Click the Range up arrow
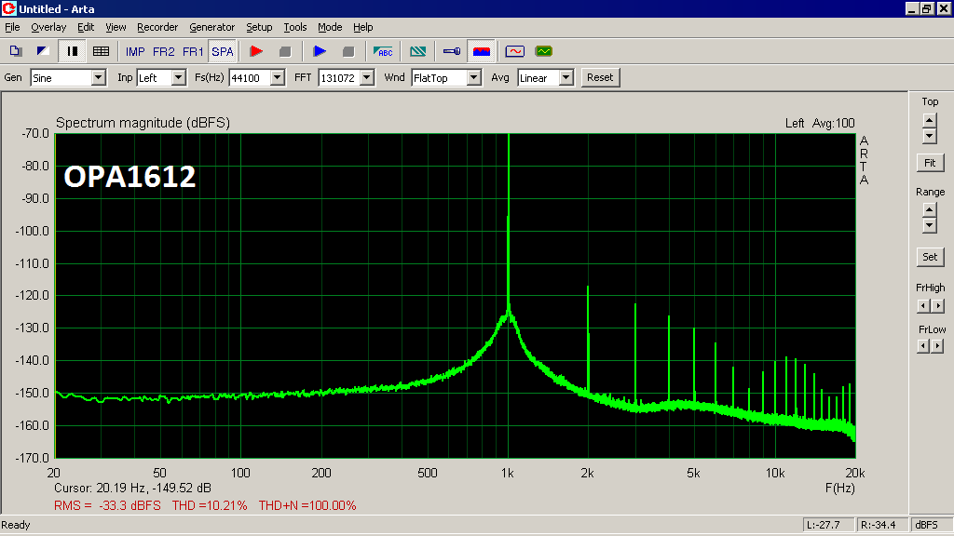Viewport: 954px width, 536px height. click(929, 209)
